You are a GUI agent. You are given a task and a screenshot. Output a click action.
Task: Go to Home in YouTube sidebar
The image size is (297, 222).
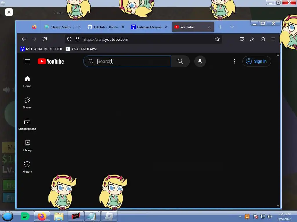click(x=27, y=82)
